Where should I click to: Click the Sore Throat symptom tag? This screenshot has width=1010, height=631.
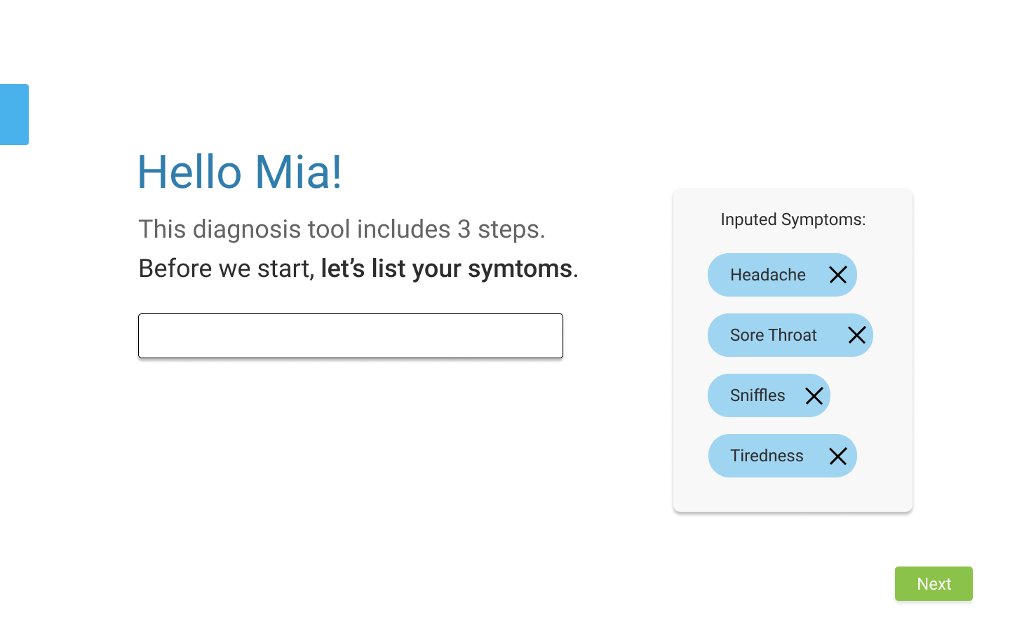pos(774,335)
